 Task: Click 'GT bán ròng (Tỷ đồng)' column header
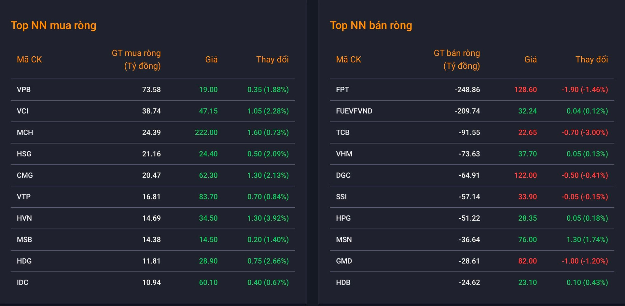457,60
